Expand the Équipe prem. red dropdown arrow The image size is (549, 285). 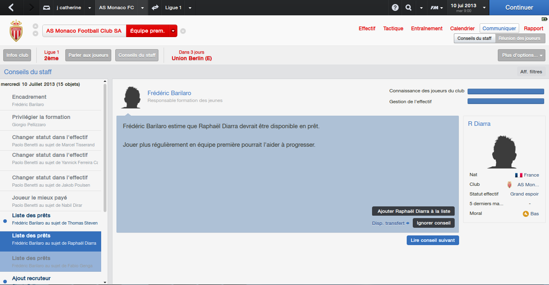coord(173,31)
